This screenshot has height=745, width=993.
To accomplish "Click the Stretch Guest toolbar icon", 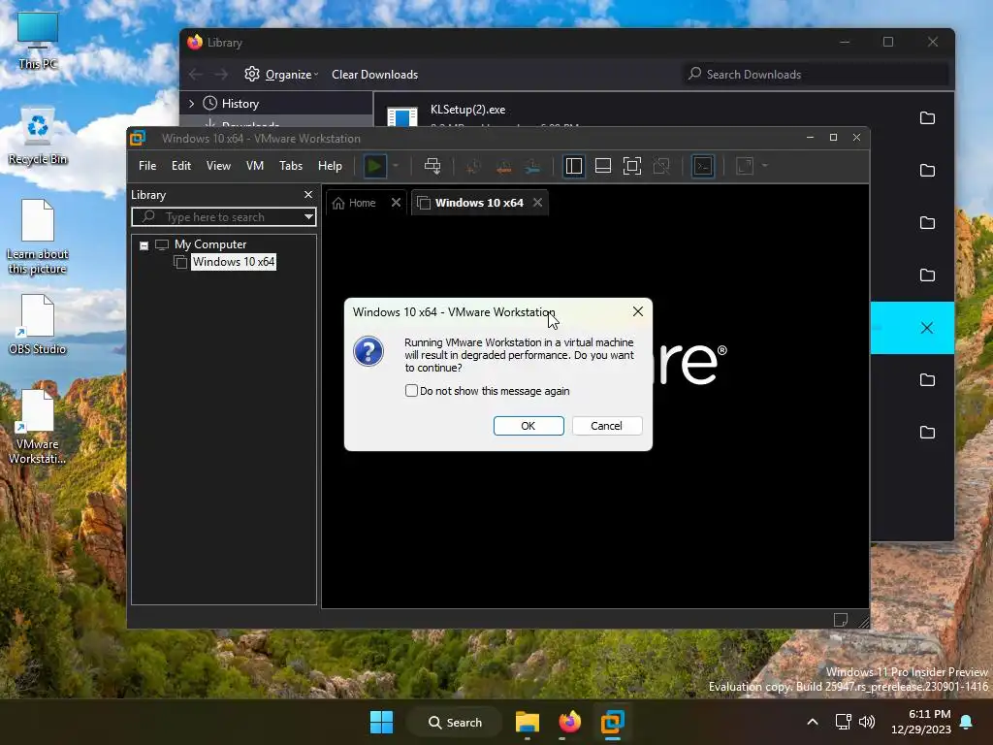I will pos(745,166).
